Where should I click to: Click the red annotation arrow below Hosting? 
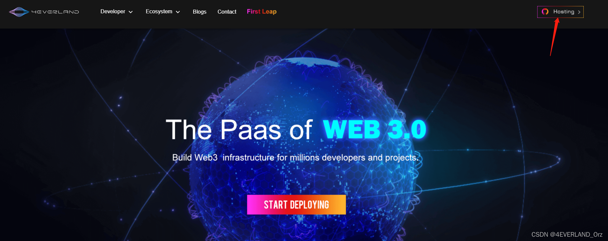pos(554,37)
